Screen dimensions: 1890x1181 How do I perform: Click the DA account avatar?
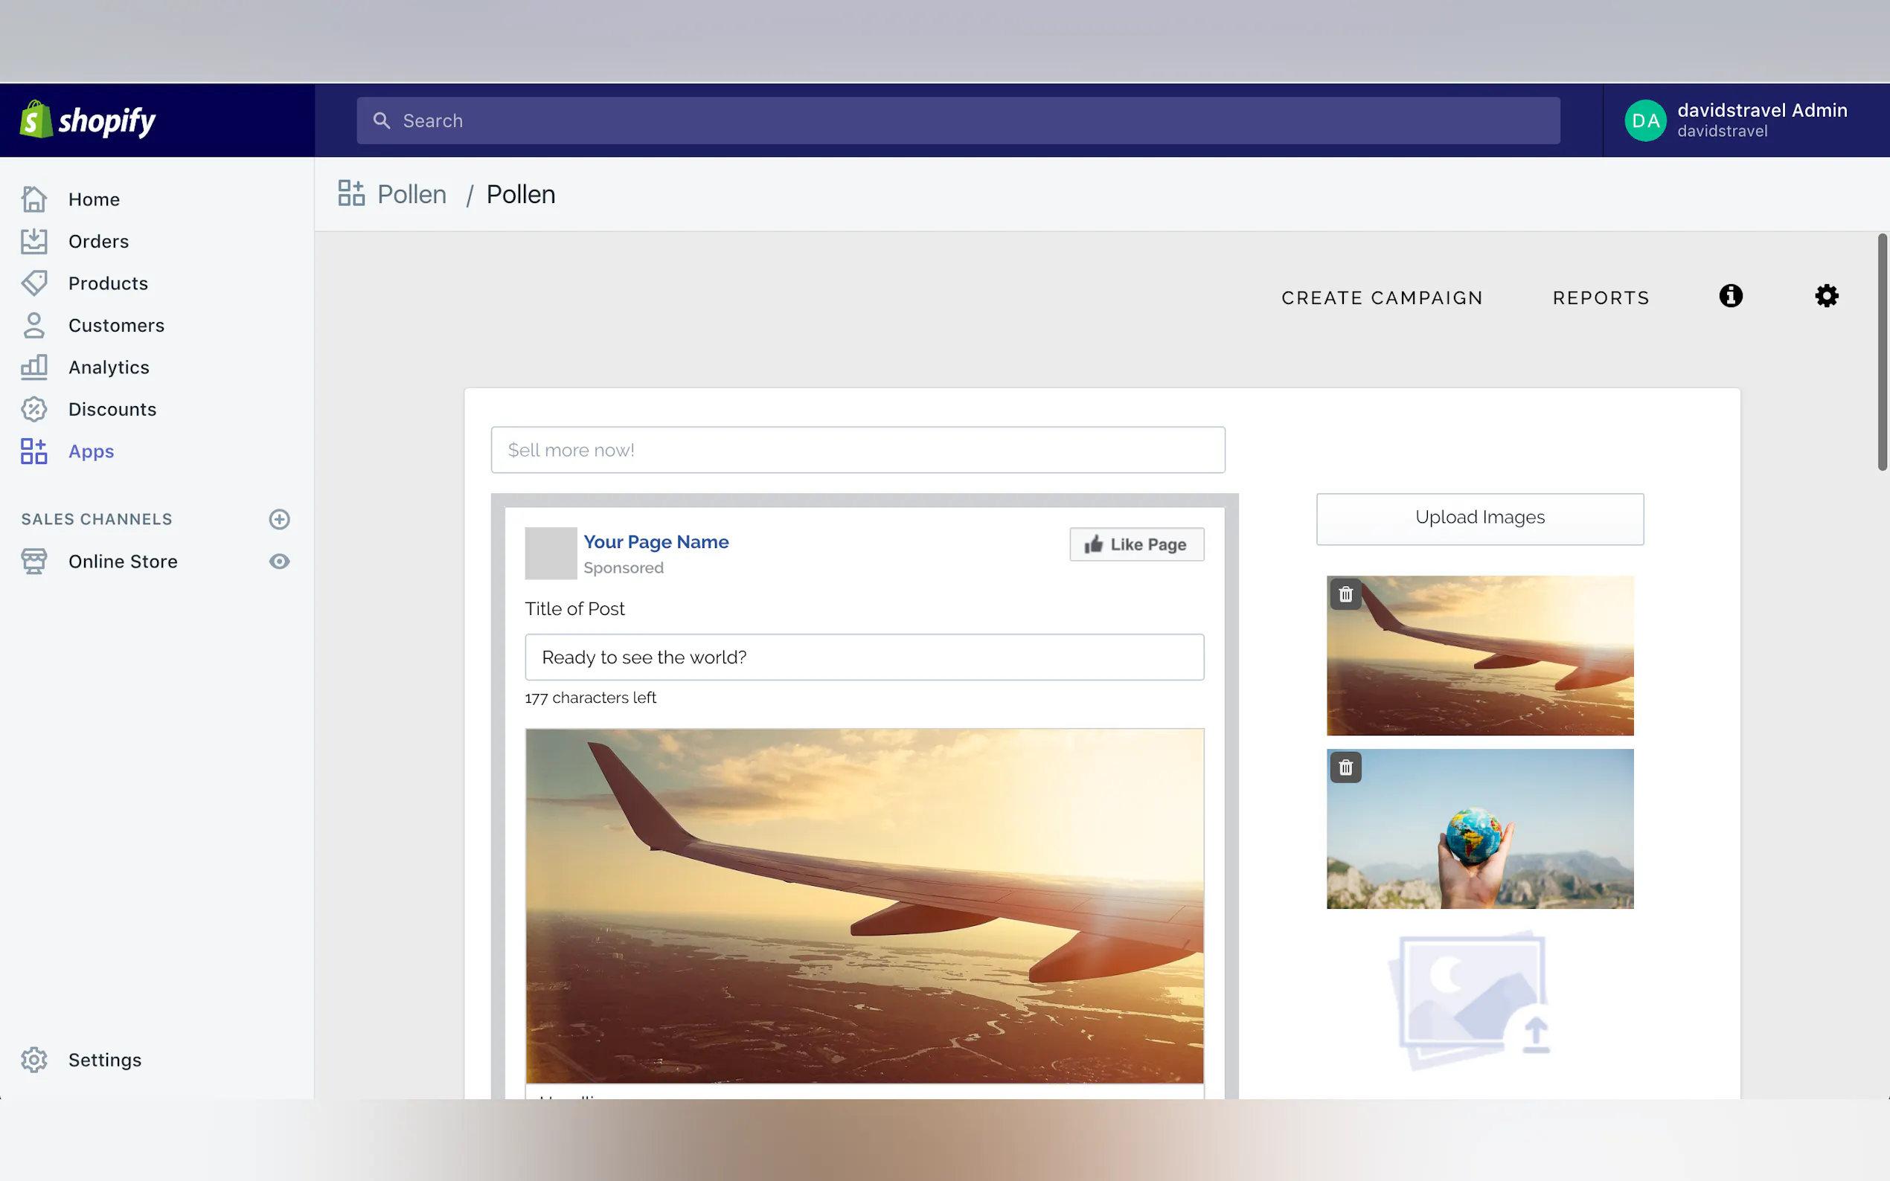[x=1644, y=120]
